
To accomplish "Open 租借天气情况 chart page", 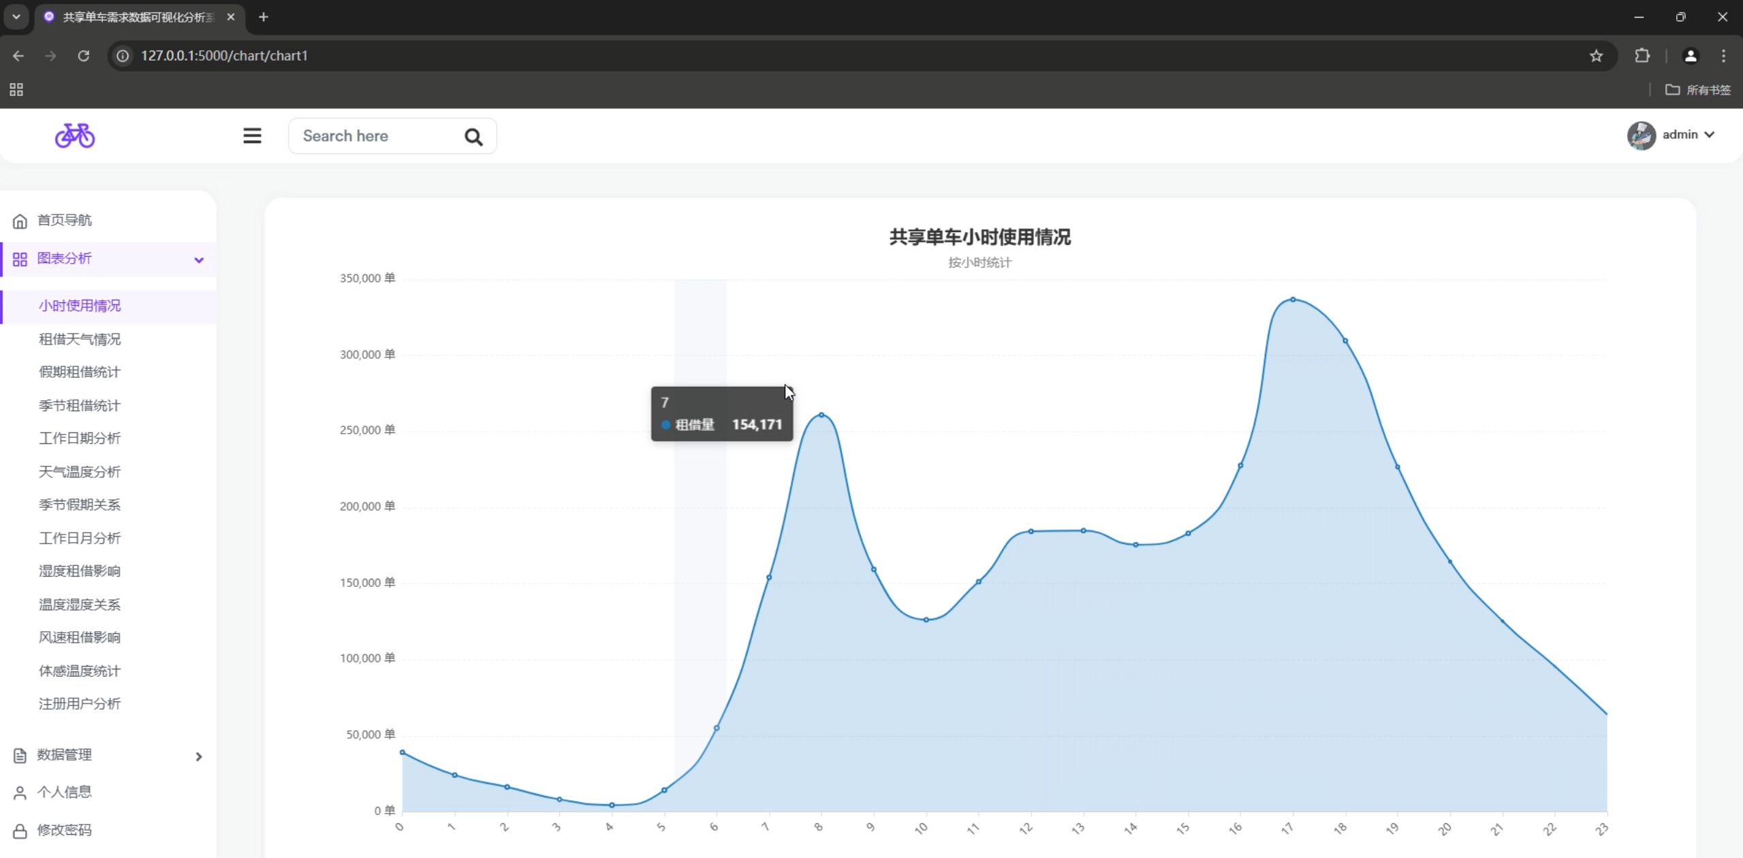I will coord(80,339).
